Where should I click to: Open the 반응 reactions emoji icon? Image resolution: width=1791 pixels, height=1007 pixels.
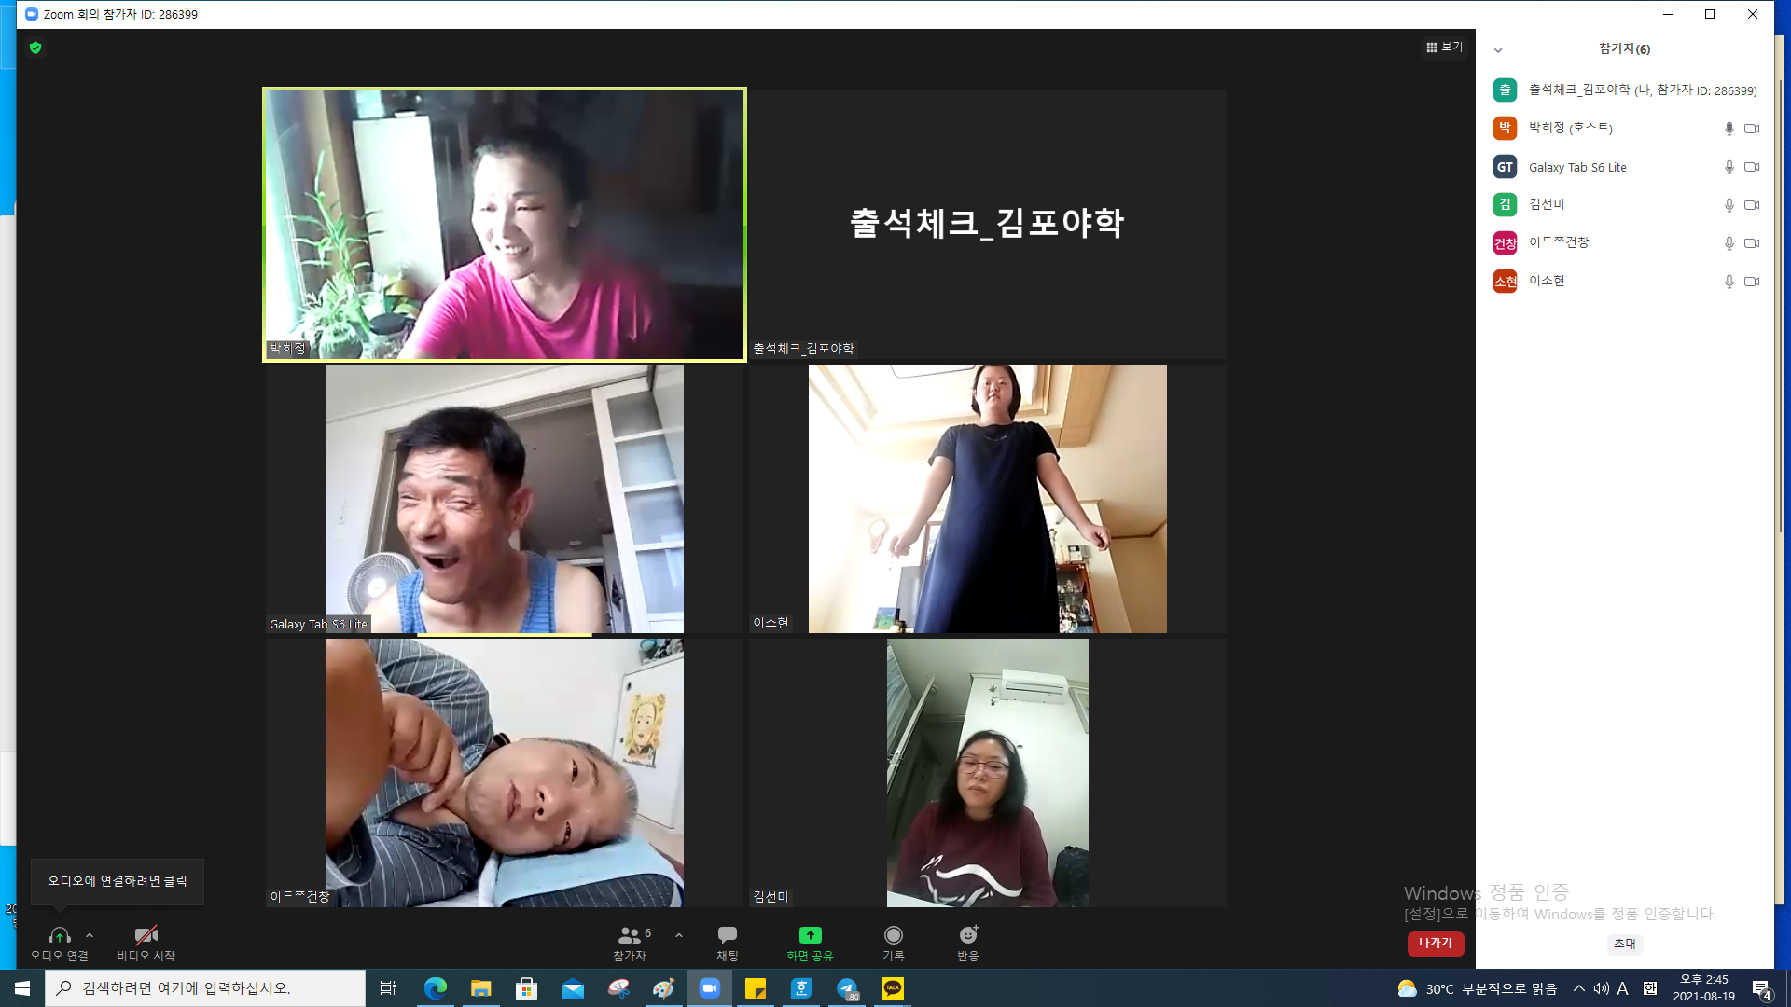click(x=968, y=934)
